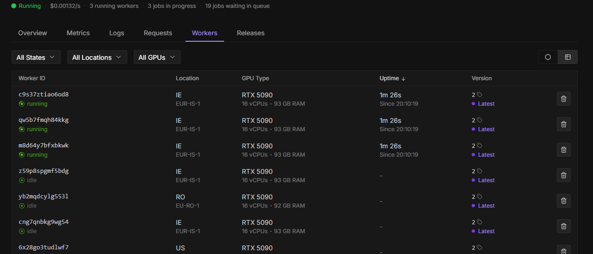The image size is (593, 254).
Task: Toggle Uptime column sort order
Action: [393, 78]
